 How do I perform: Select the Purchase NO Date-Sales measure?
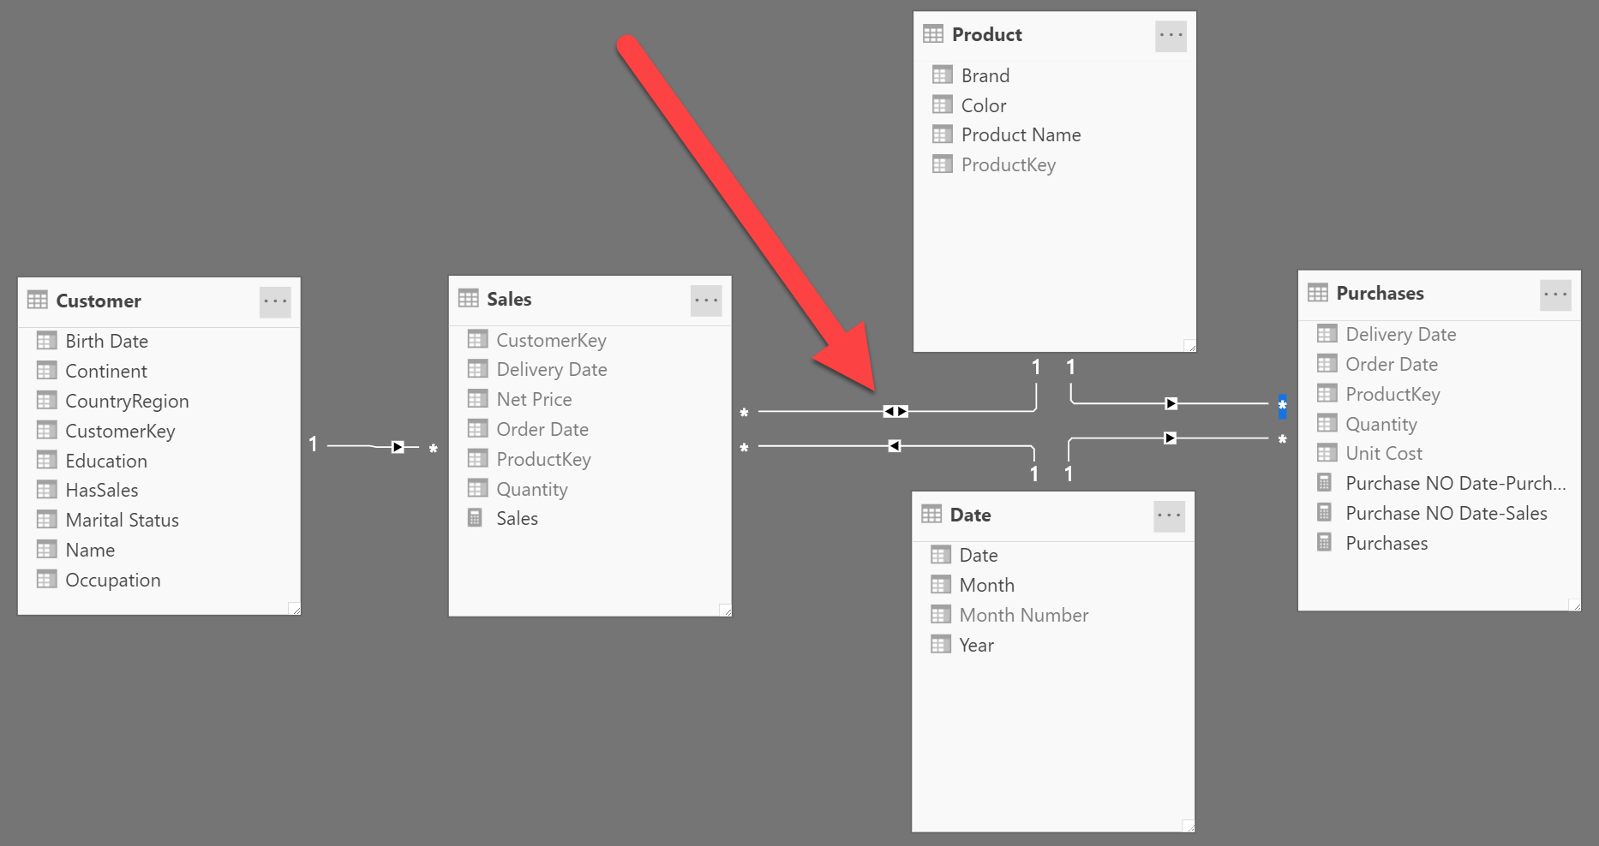[1446, 513]
